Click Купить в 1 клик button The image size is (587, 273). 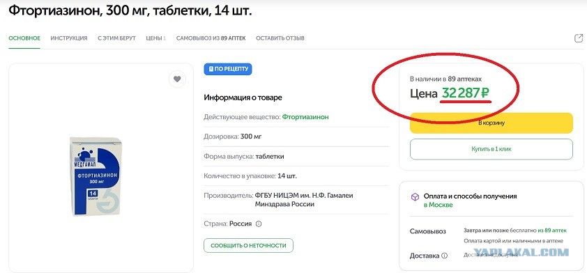(x=491, y=149)
